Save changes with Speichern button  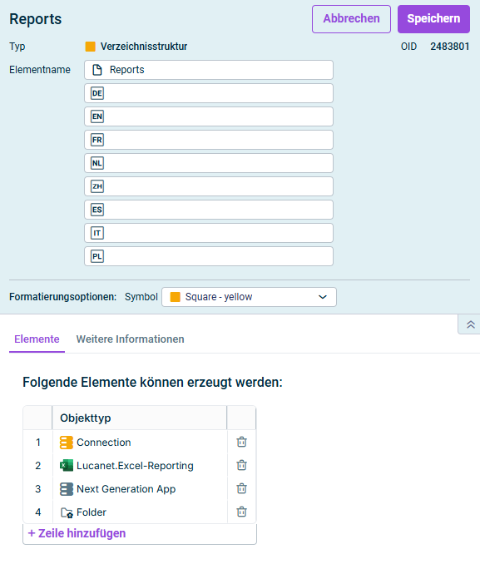[433, 19]
